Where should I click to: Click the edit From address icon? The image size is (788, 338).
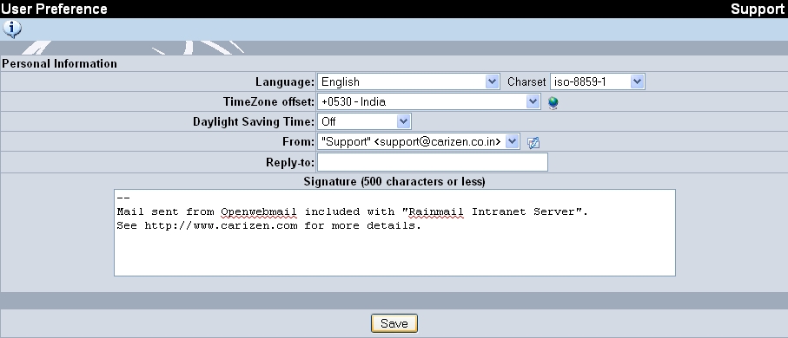point(533,142)
